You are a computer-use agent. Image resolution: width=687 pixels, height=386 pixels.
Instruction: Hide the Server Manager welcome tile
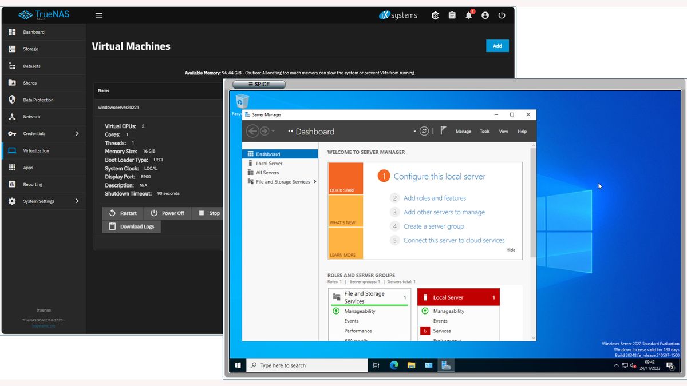pyautogui.click(x=511, y=250)
